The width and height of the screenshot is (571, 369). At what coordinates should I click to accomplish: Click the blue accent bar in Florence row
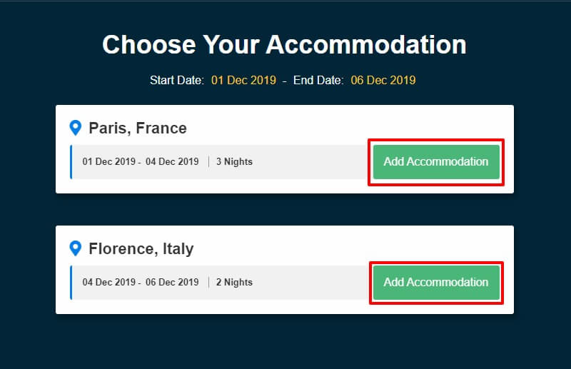(x=71, y=283)
